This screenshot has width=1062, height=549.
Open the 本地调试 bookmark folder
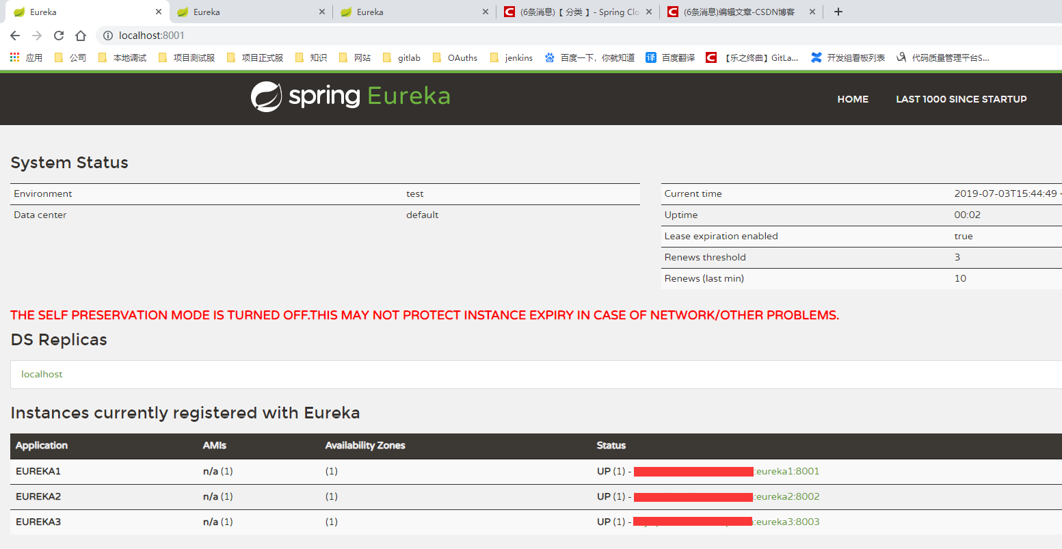(122, 57)
